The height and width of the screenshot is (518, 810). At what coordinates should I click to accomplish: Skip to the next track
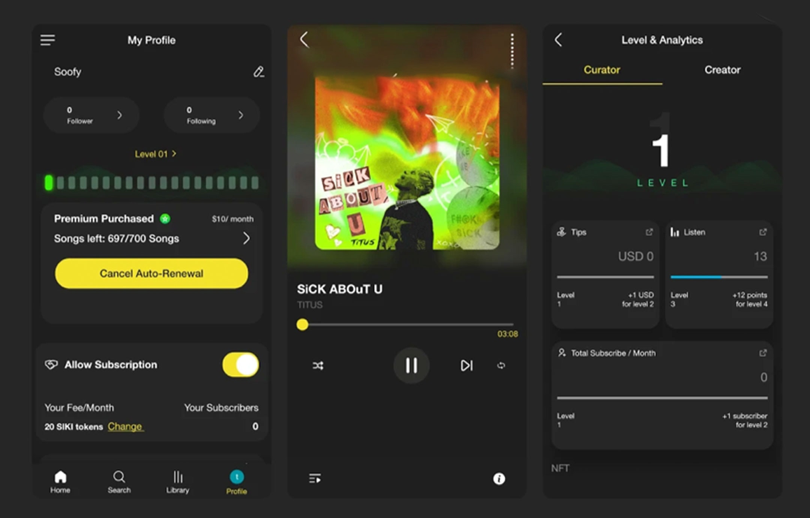(466, 365)
